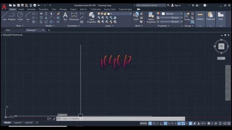Click the ViewCube TOP face

point(221,46)
